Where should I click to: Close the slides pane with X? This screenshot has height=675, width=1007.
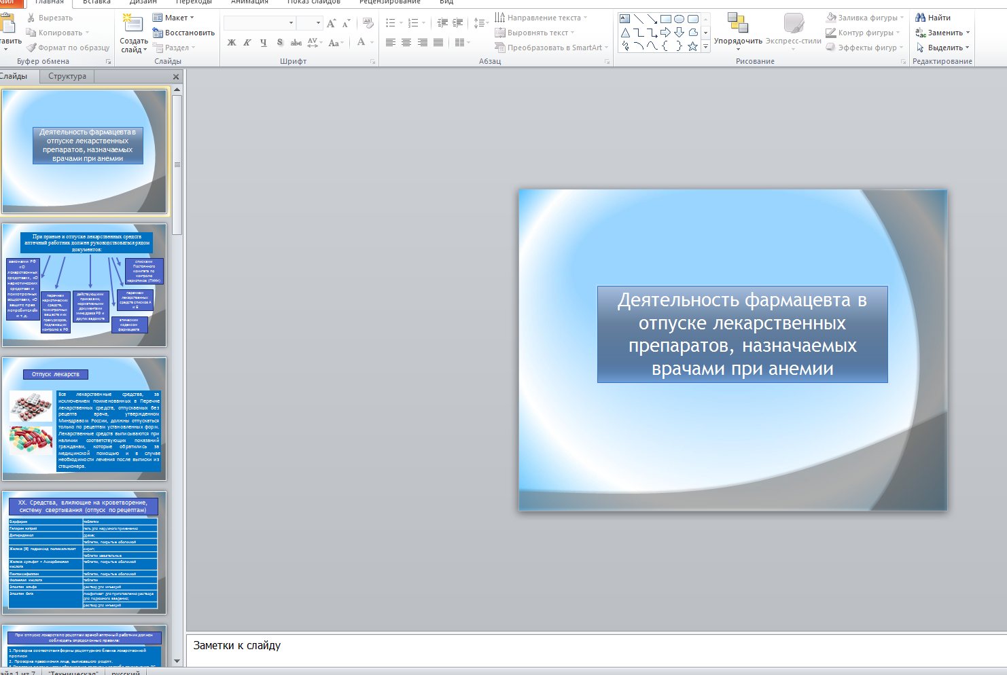pyautogui.click(x=176, y=77)
